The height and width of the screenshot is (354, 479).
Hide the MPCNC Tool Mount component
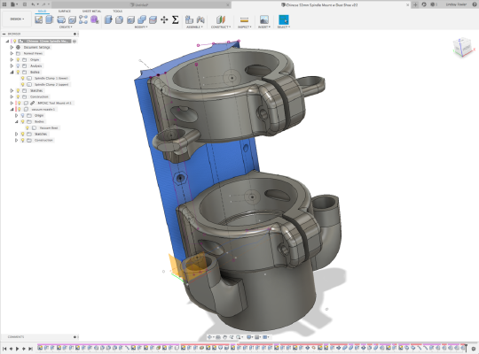click(20, 103)
